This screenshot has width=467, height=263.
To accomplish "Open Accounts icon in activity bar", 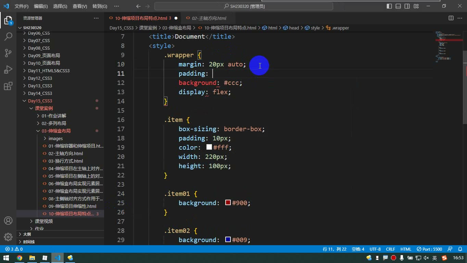I will point(8,221).
